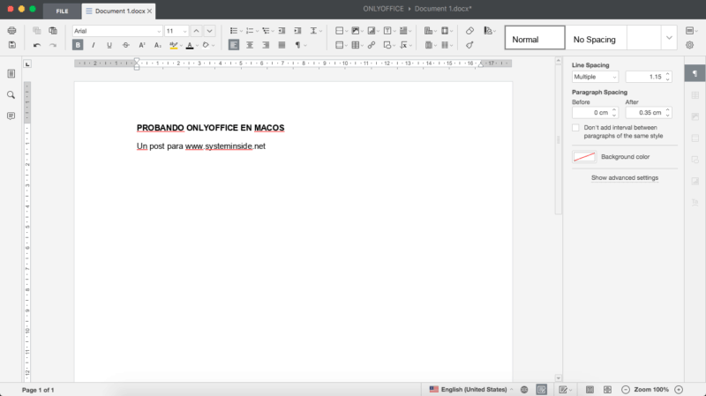Justify the paragraph text
Screen dimensions: 706x396
[282, 45]
